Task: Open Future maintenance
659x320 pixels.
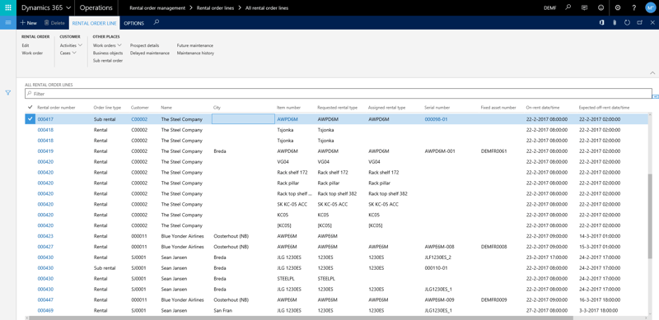Action: 195,45
